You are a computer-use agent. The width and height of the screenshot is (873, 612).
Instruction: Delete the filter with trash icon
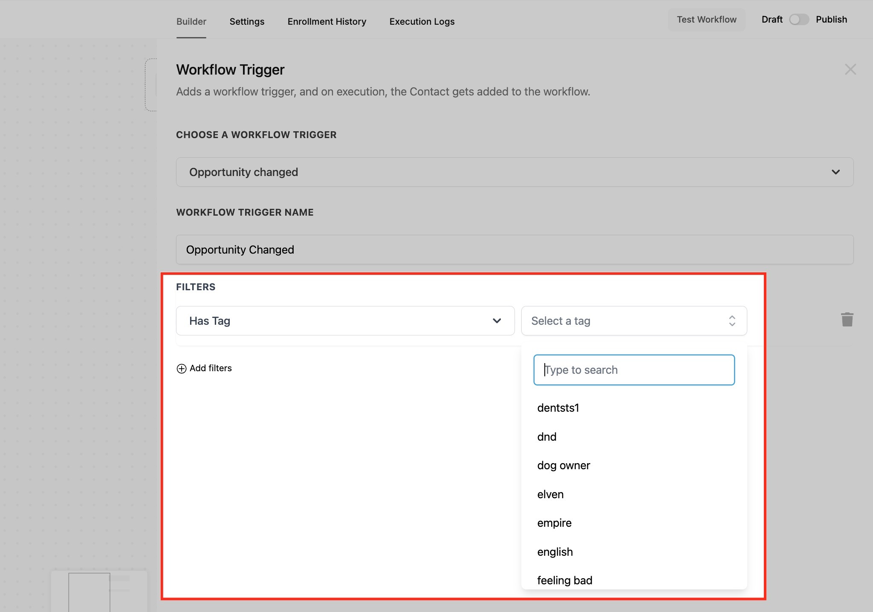[847, 320]
